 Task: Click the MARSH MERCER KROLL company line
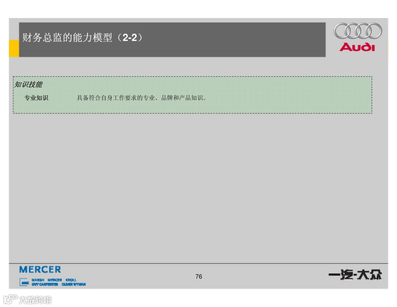point(54,280)
